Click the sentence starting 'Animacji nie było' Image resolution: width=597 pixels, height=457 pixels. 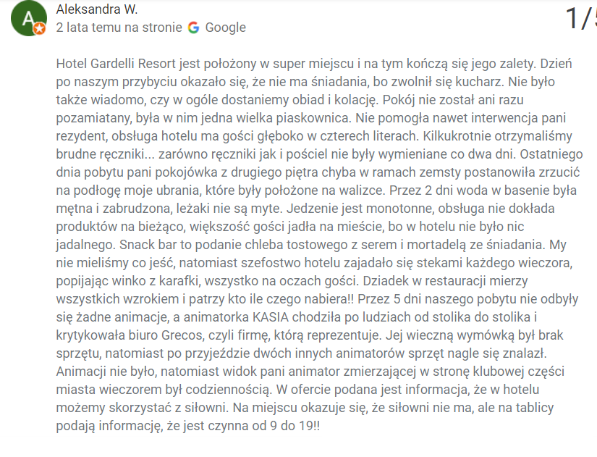[310, 372]
